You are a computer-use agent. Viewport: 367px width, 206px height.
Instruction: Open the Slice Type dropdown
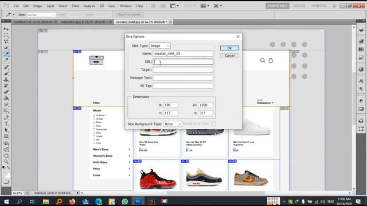[160, 46]
